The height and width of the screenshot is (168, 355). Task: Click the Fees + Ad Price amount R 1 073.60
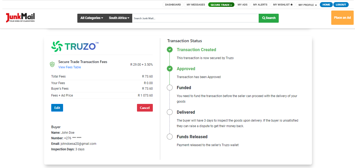(145, 95)
